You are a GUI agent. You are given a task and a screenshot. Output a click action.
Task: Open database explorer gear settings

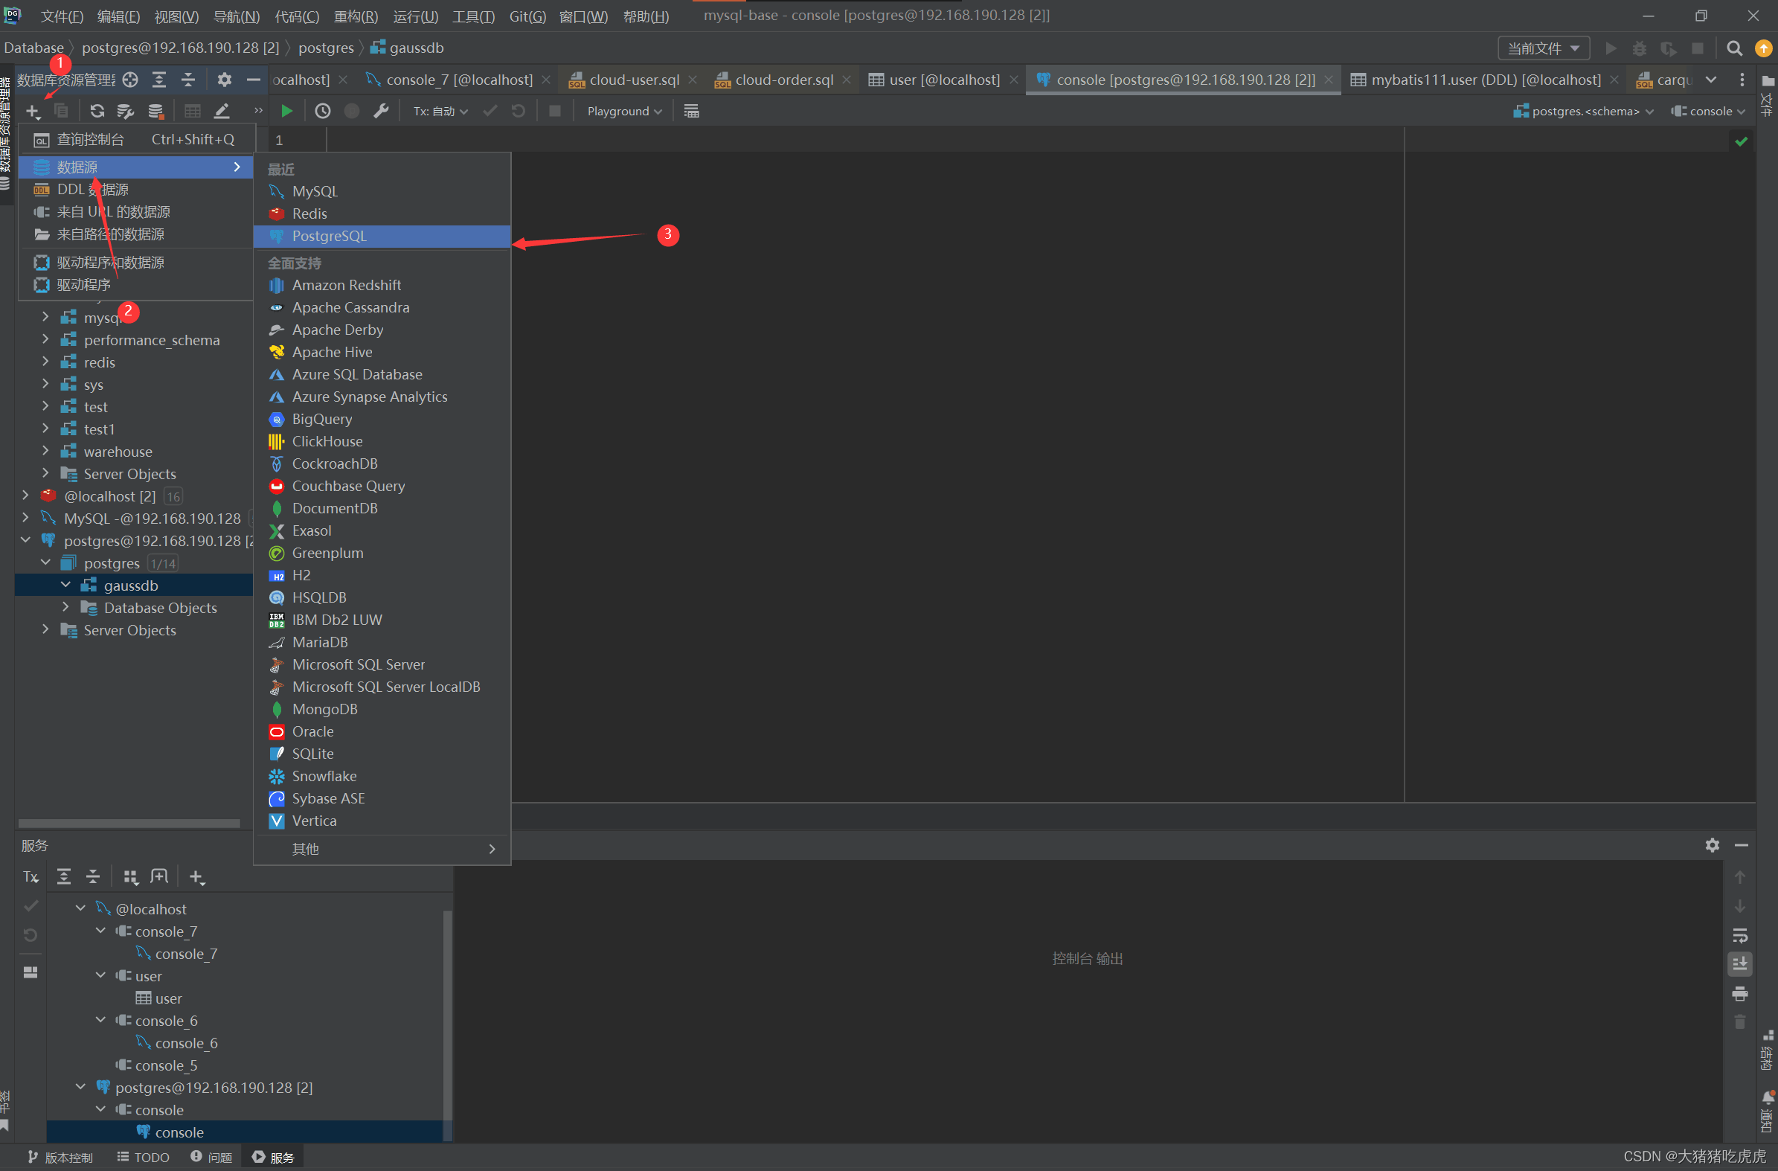[x=224, y=79]
